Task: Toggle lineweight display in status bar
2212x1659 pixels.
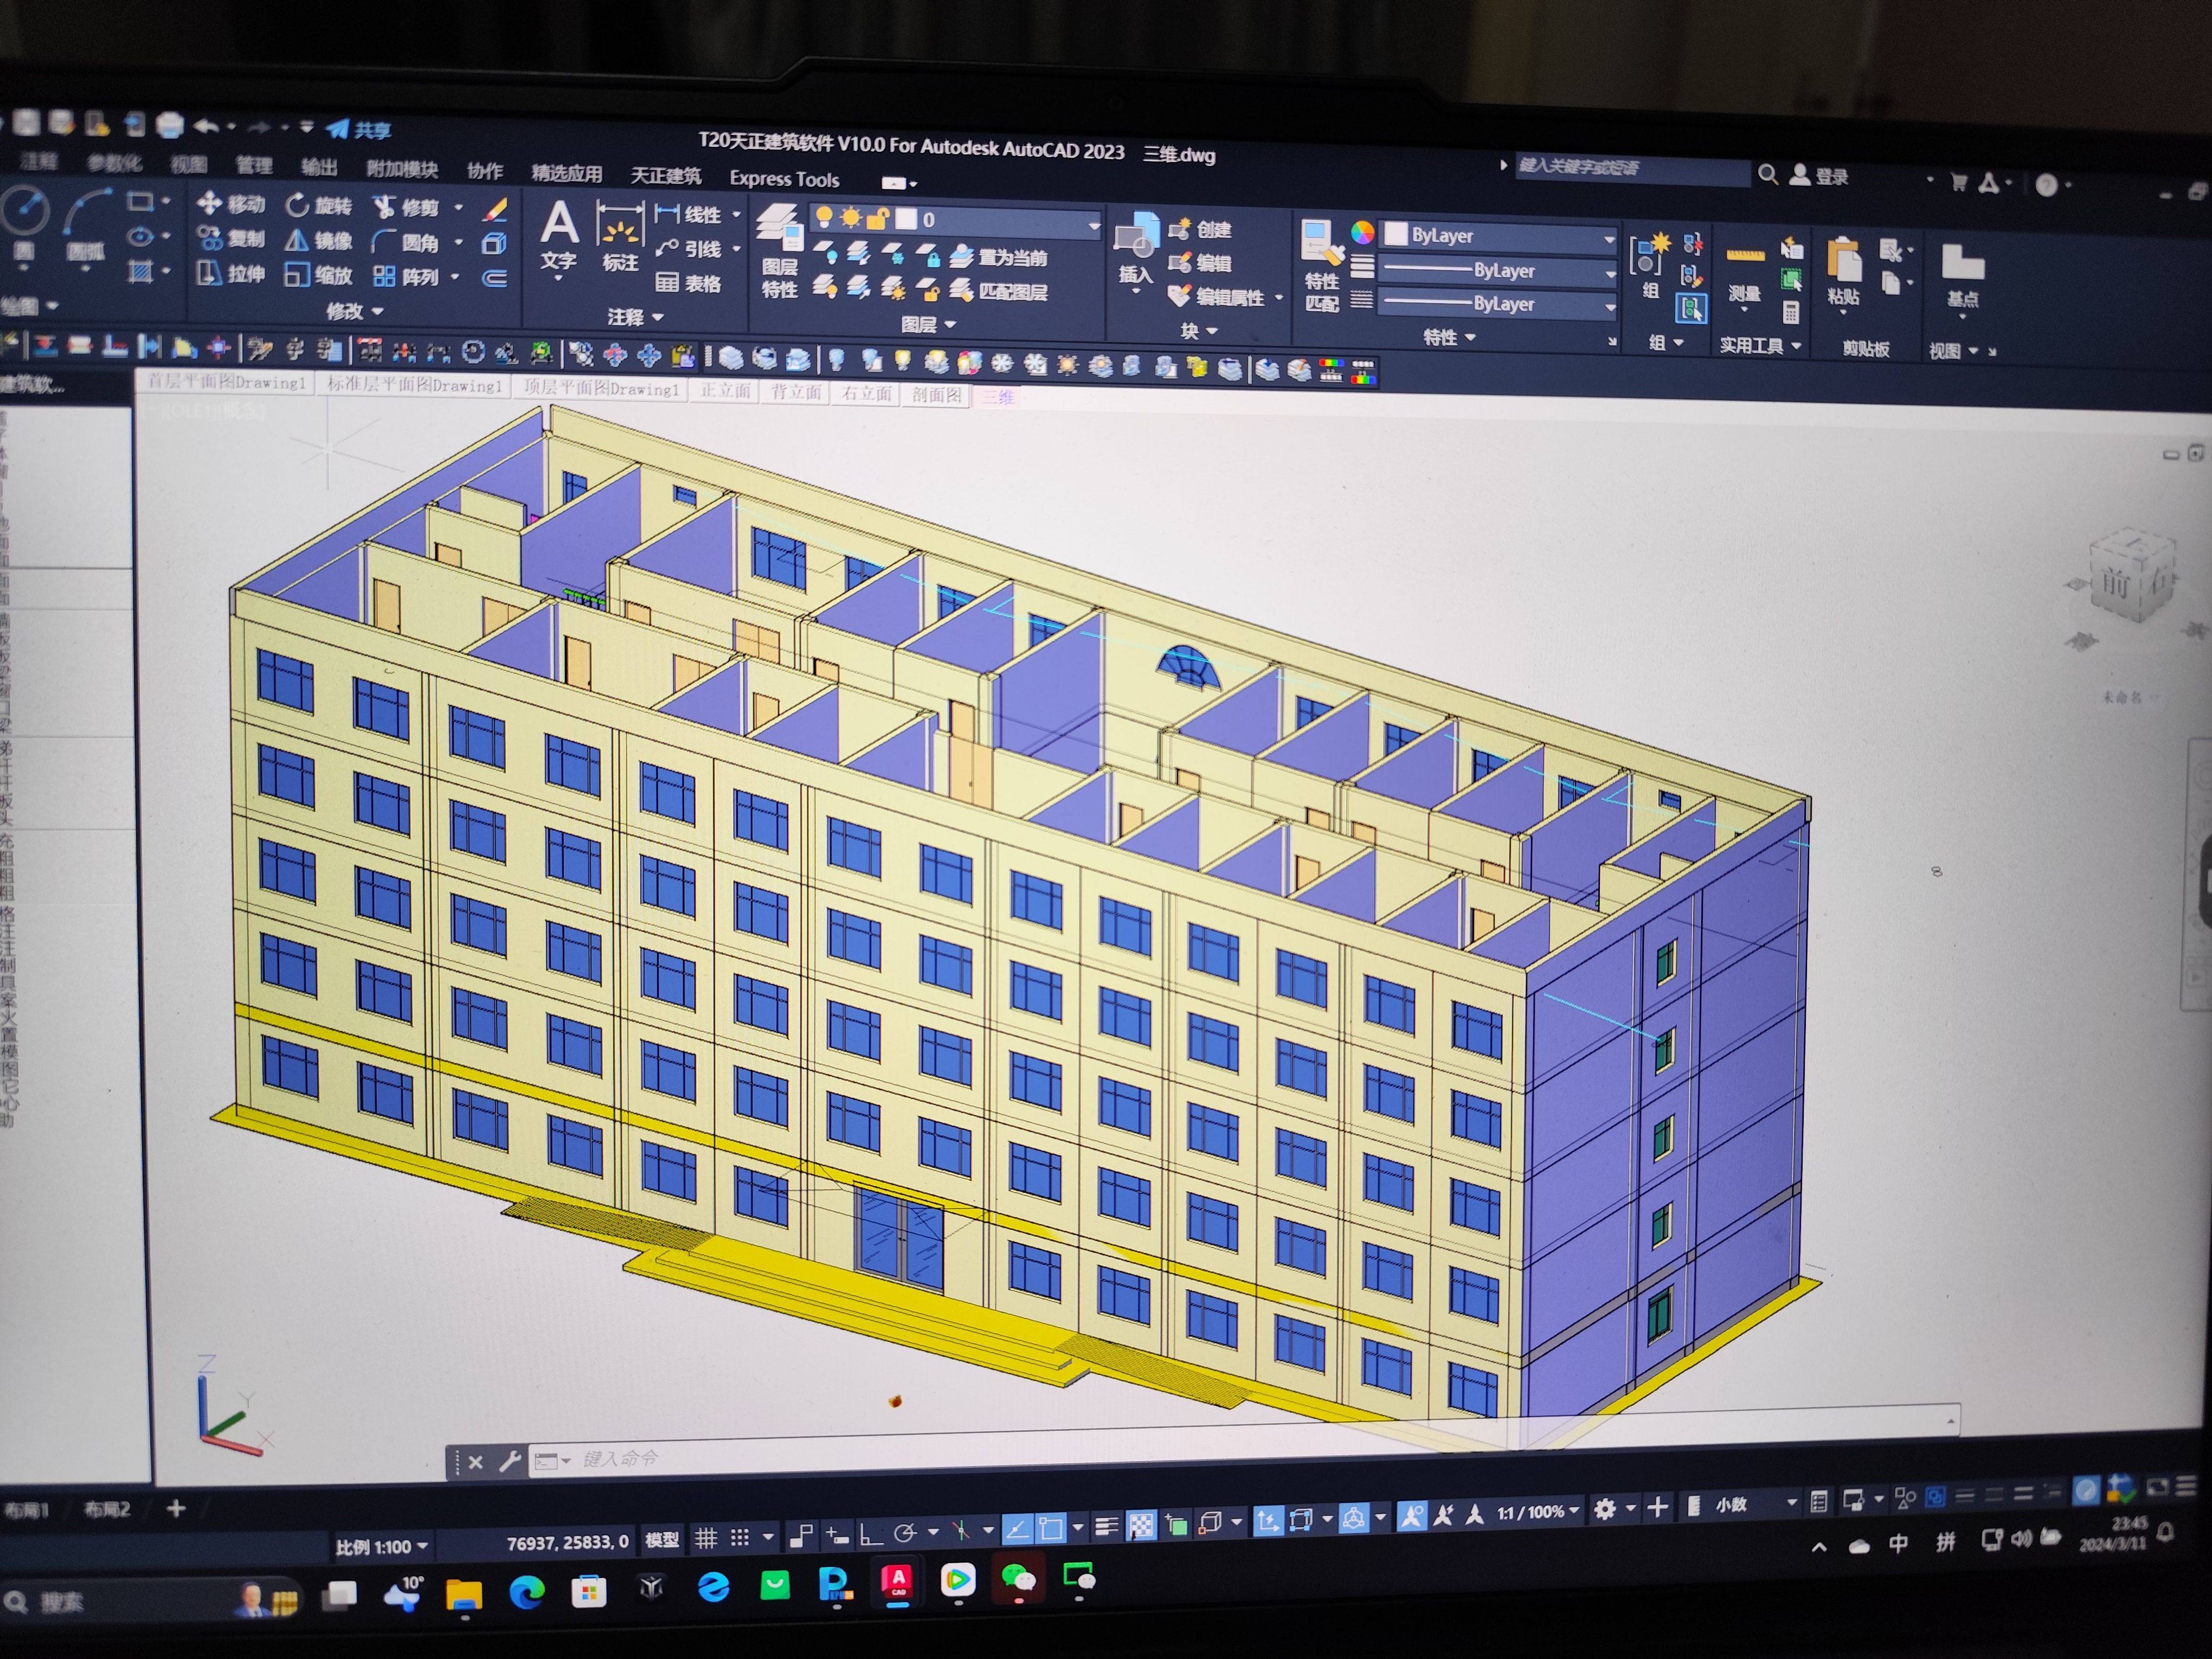Action: pos(1106,1525)
